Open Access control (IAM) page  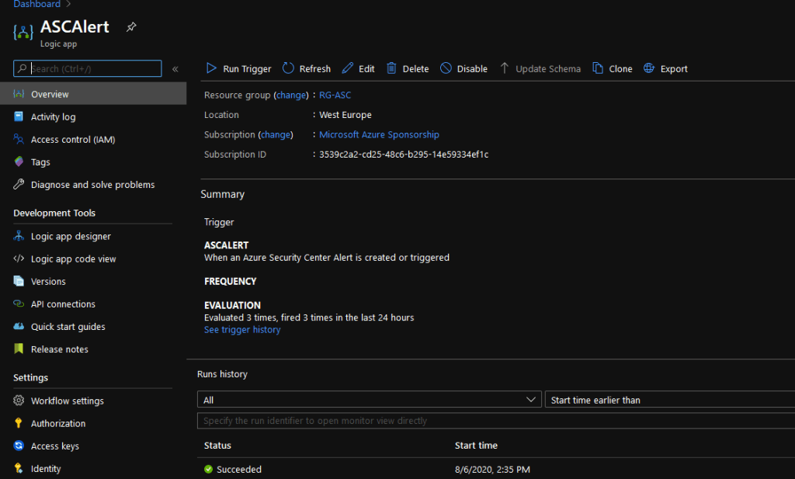pyautogui.click(x=72, y=140)
